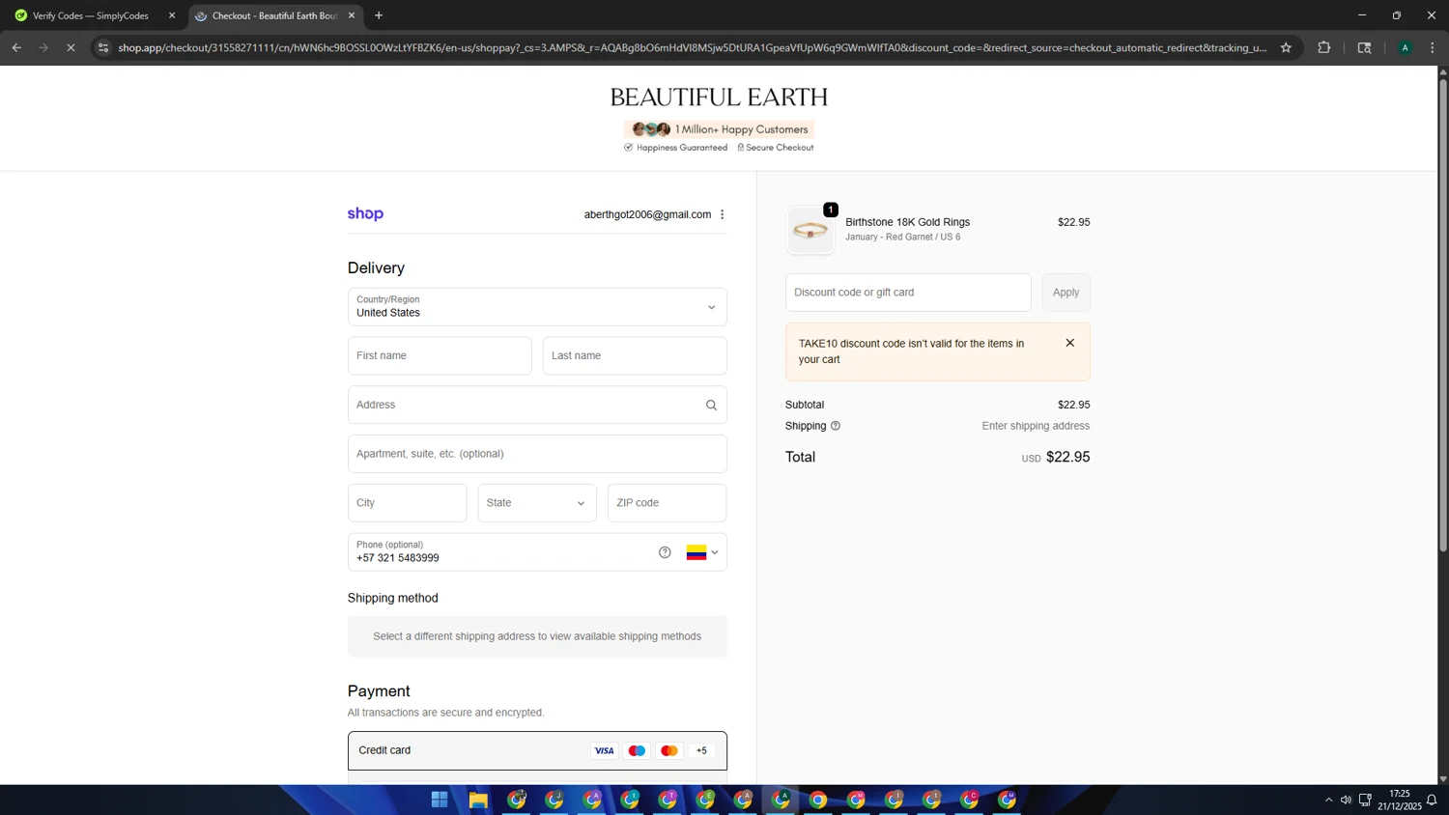Click the Shop logo
The height and width of the screenshot is (815, 1449).
(365, 213)
